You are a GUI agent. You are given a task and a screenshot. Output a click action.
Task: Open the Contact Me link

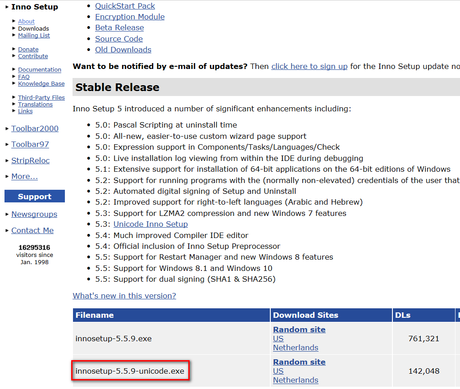32,230
